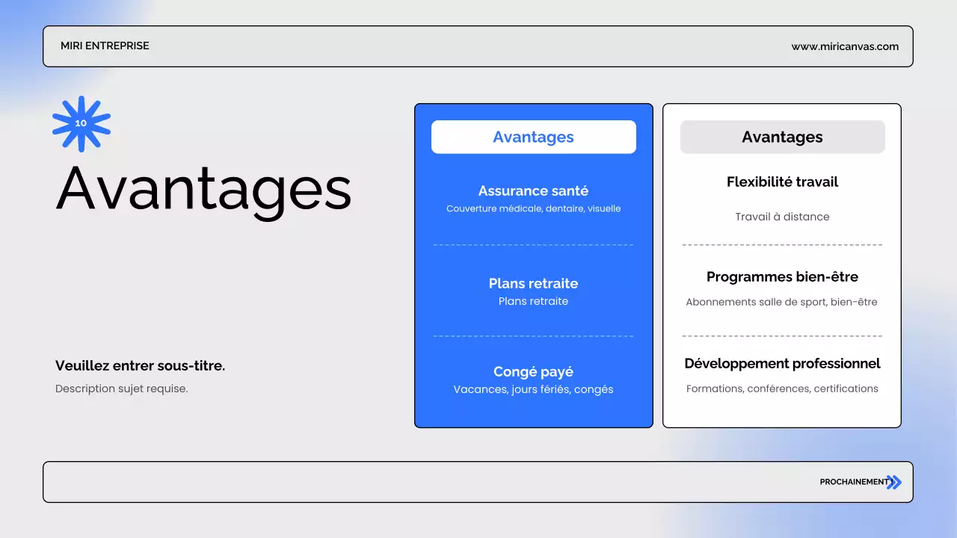
Task: Select the Vacances, jours fériés, congés text
Action: coord(533,389)
